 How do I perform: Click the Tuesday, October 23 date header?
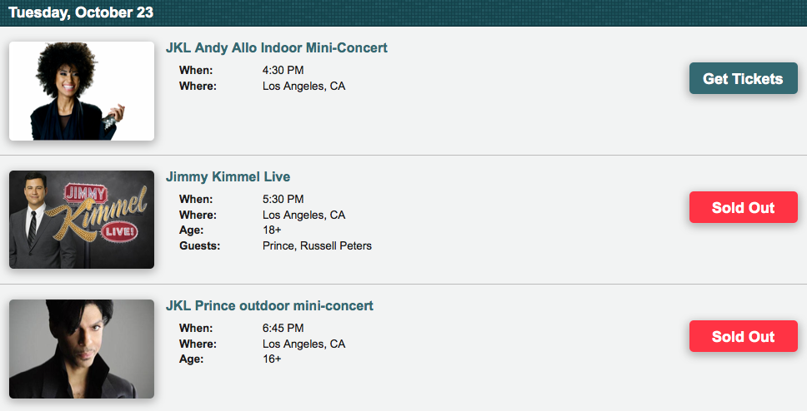pos(81,12)
